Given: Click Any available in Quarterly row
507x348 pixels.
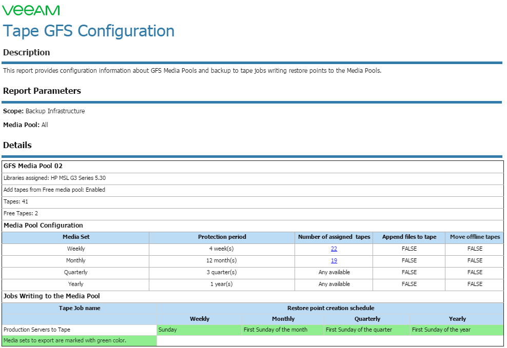Looking at the screenshot, I should tap(334, 273).
